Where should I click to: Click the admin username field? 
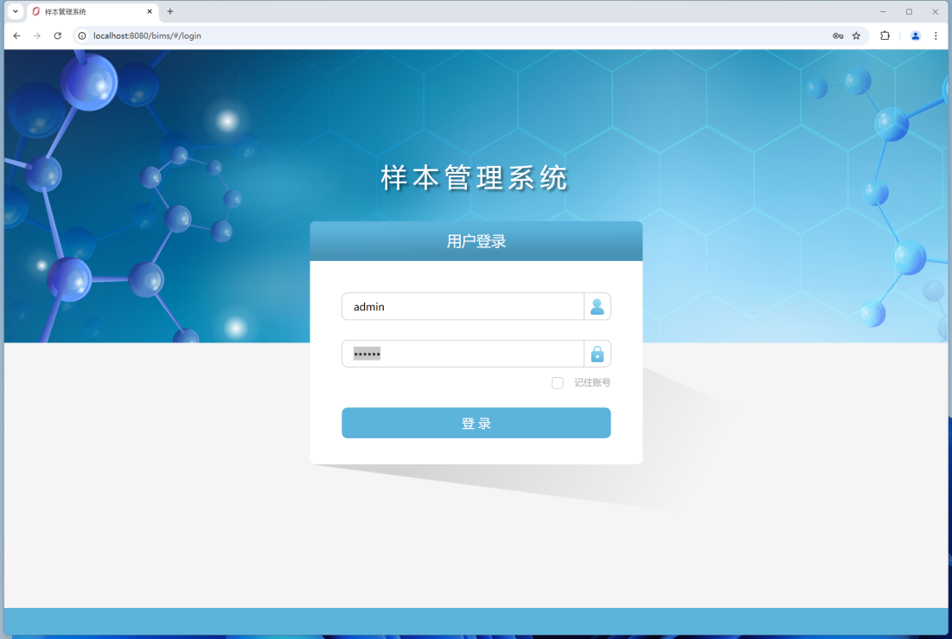point(463,307)
